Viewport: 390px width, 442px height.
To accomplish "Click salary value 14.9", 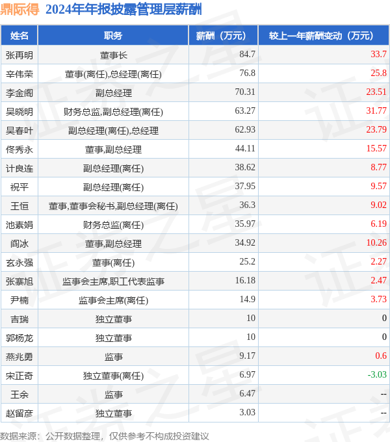I will 247,300.
